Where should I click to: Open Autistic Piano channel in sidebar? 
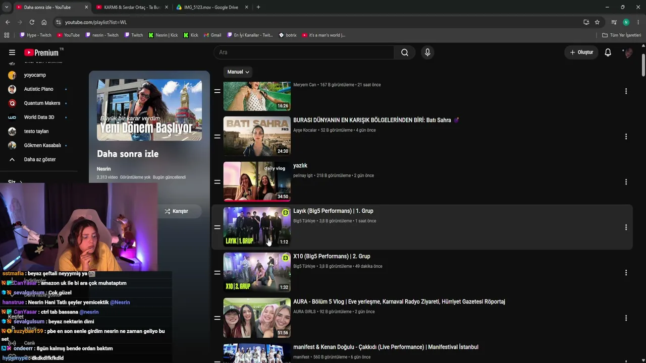click(38, 89)
